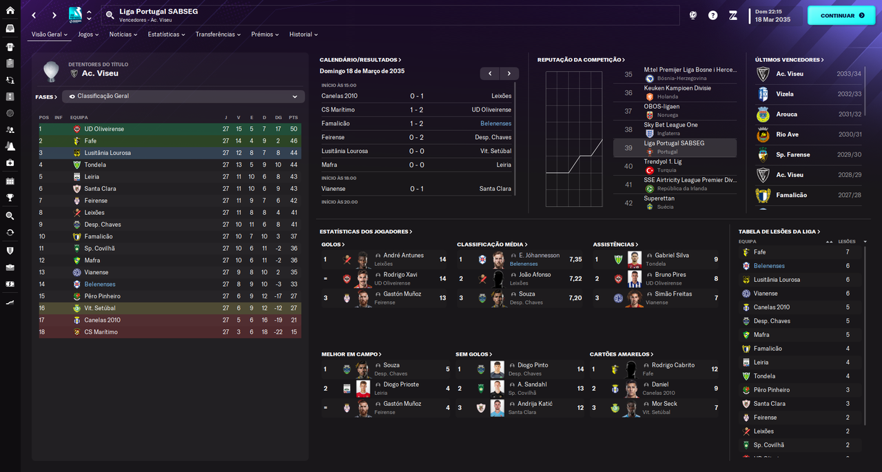
Task: Open the shield club icon in sidebar
Action: click(10, 250)
